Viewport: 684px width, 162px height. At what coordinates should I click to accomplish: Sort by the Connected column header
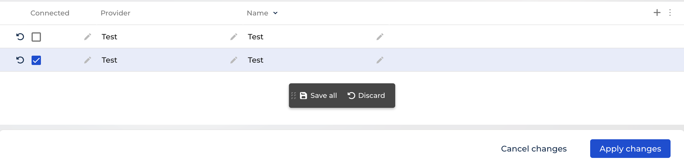(x=50, y=13)
